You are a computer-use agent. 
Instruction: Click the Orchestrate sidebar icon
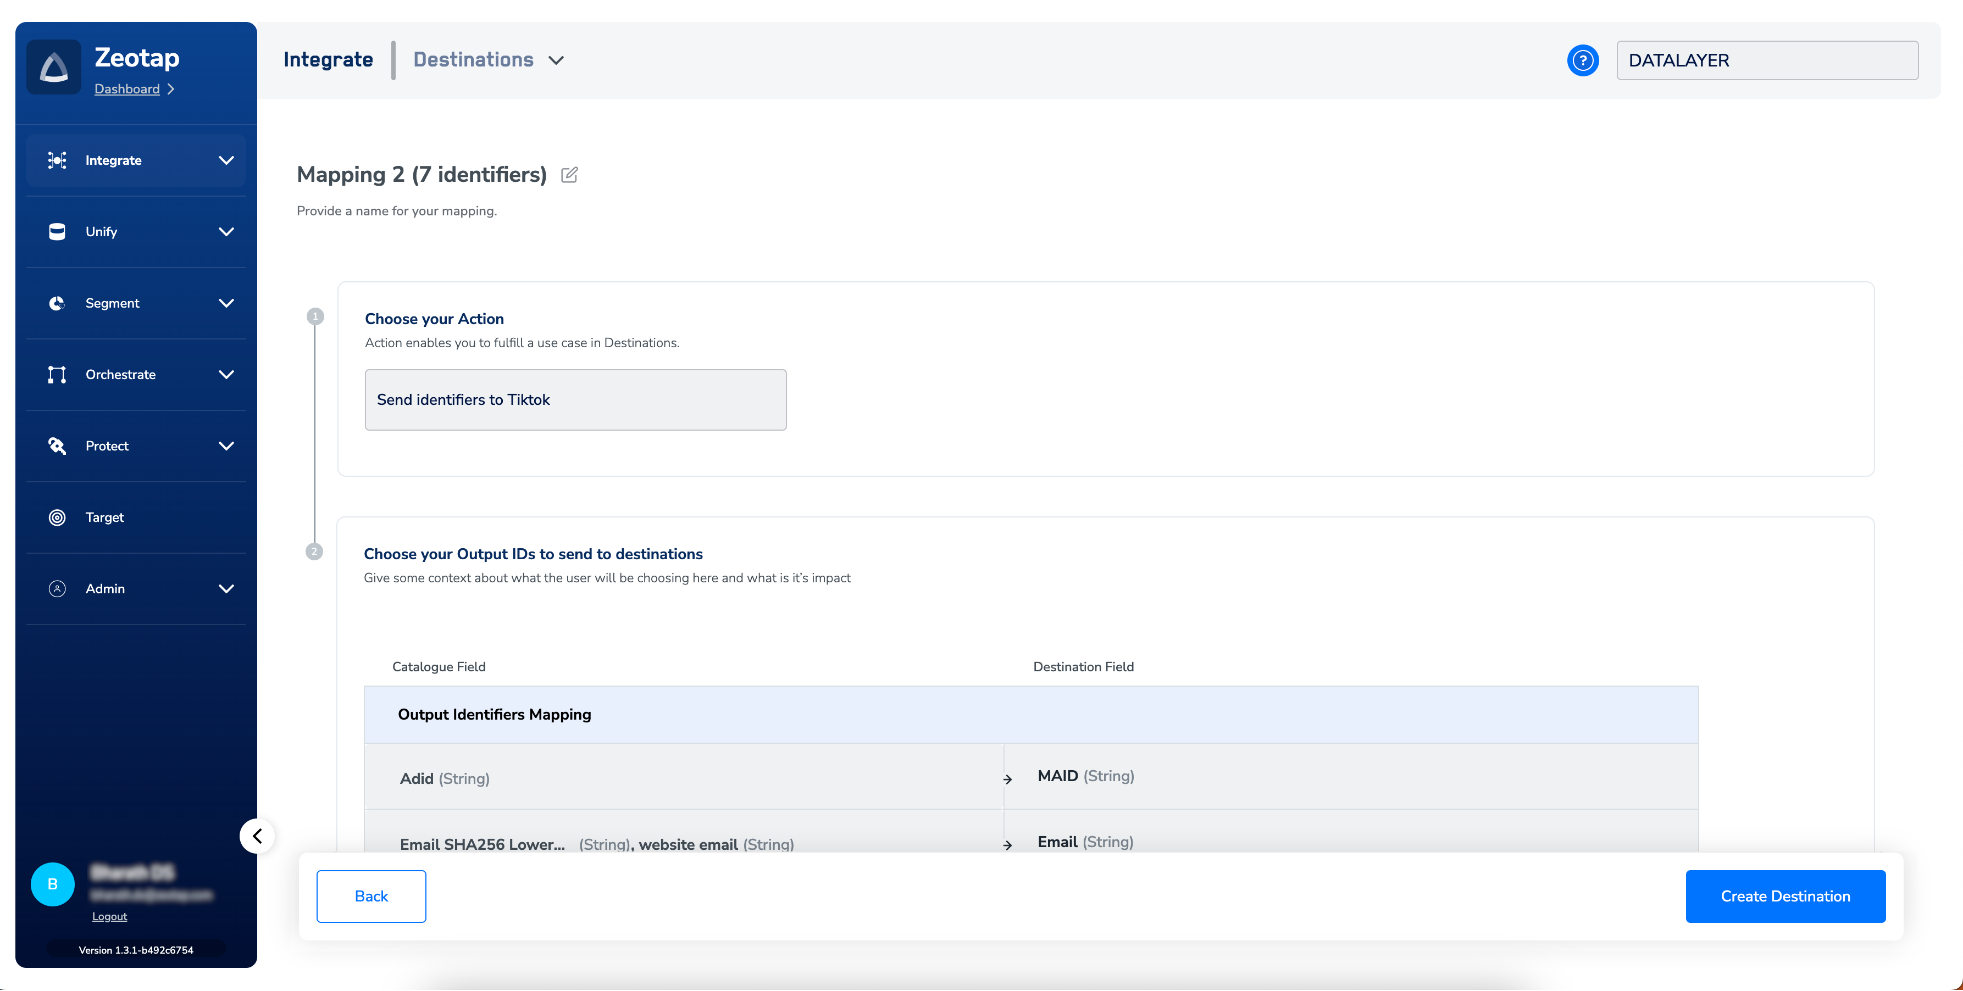click(x=57, y=375)
